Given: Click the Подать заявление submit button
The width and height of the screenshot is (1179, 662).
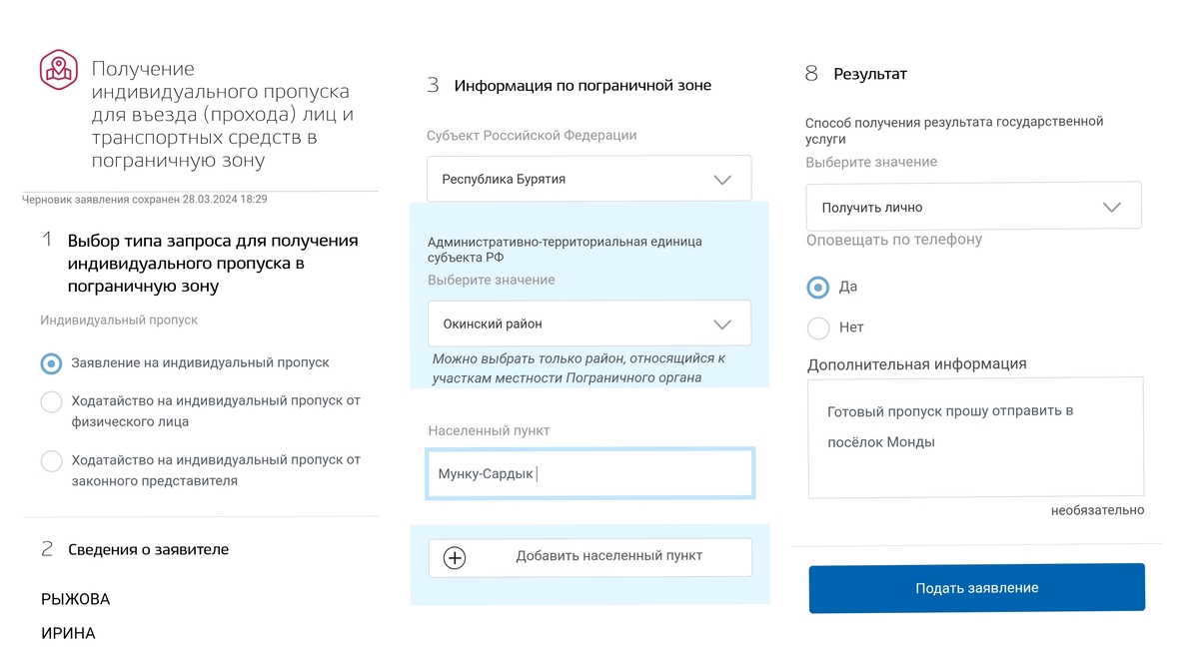Looking at the screenshot, I should tap(977, 587).
